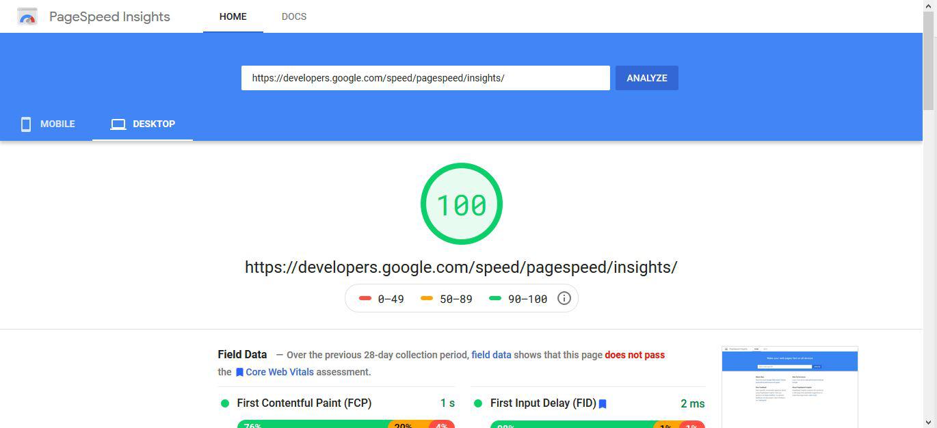Click the "1 s" FCP value
The width and height of the screenshot is (937, 428).
point(447,403)
